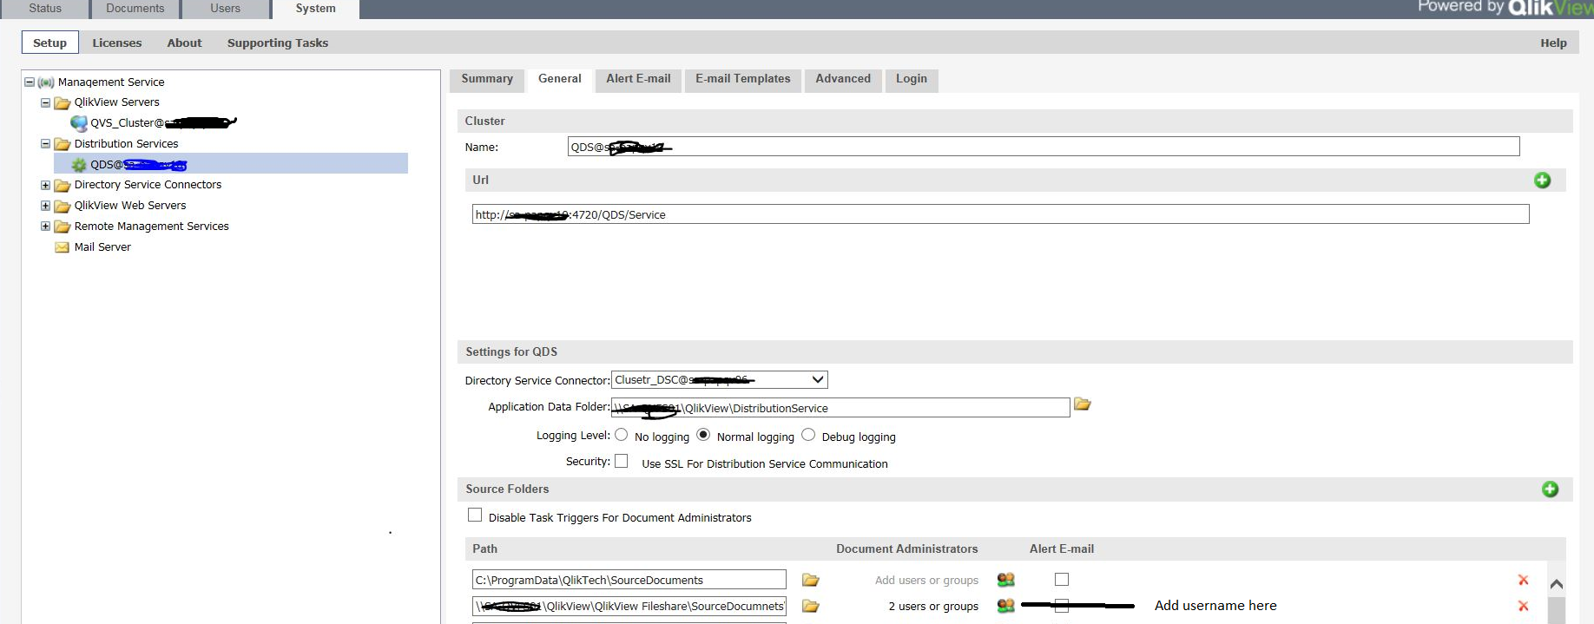Screen dimensions: 1594x624
Task: Expand the Directory Service Connectors node
Action: point(45,185)
